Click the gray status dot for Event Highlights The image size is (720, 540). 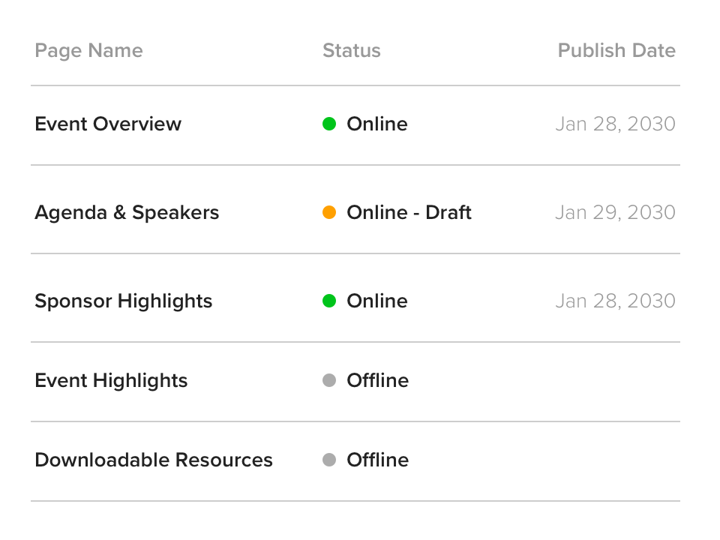pyautogui.click(x=328, y=380)
